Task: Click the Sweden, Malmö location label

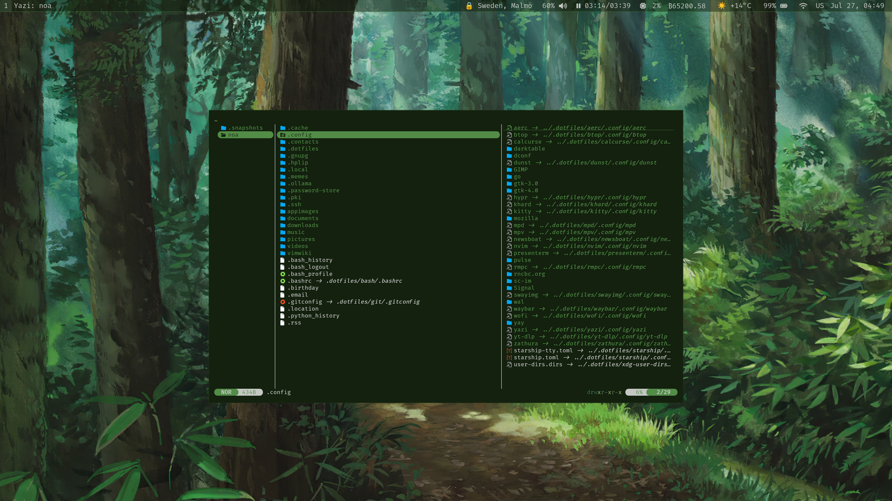Action: (x=505, y=6)
